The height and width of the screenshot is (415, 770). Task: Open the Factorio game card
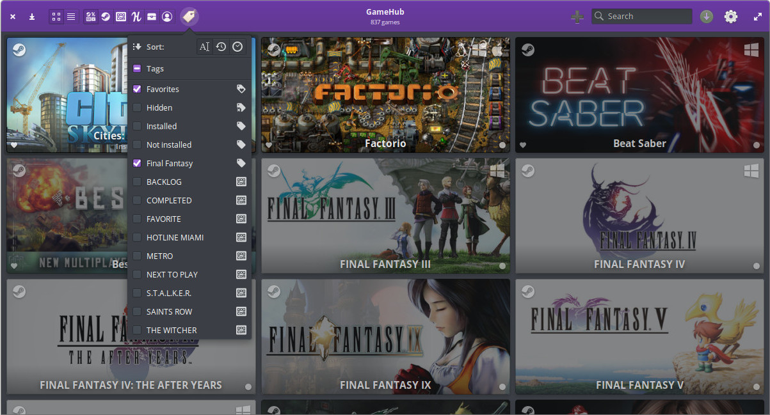385,95
